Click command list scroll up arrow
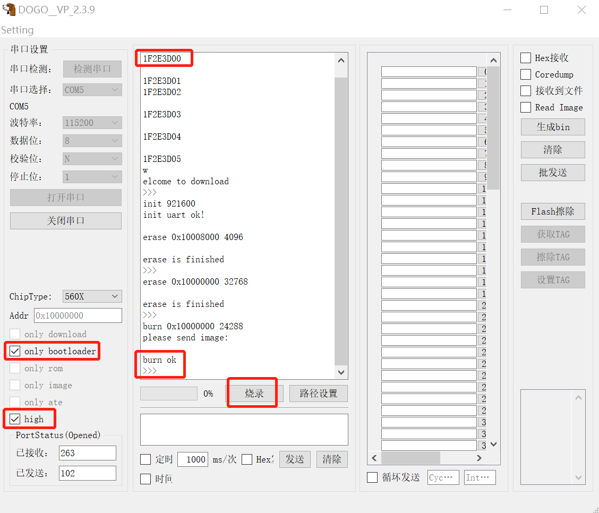The width and height of the screenshot is (599, 513). click(x=493, y=61)
